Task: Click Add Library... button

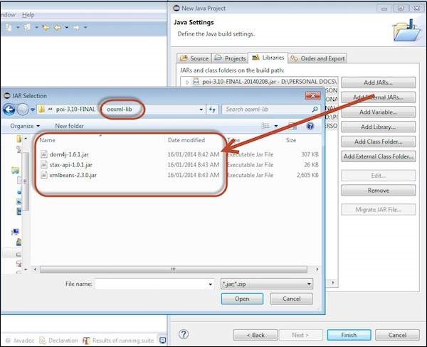Action: 379,127
